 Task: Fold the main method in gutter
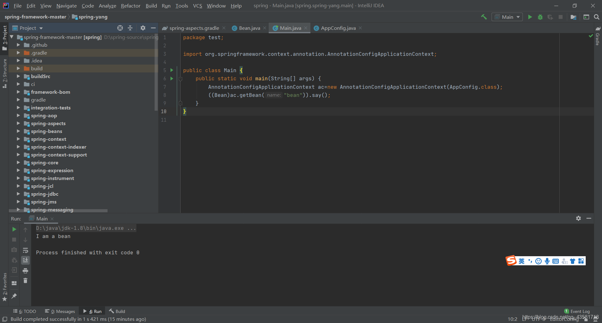(181, 79)
